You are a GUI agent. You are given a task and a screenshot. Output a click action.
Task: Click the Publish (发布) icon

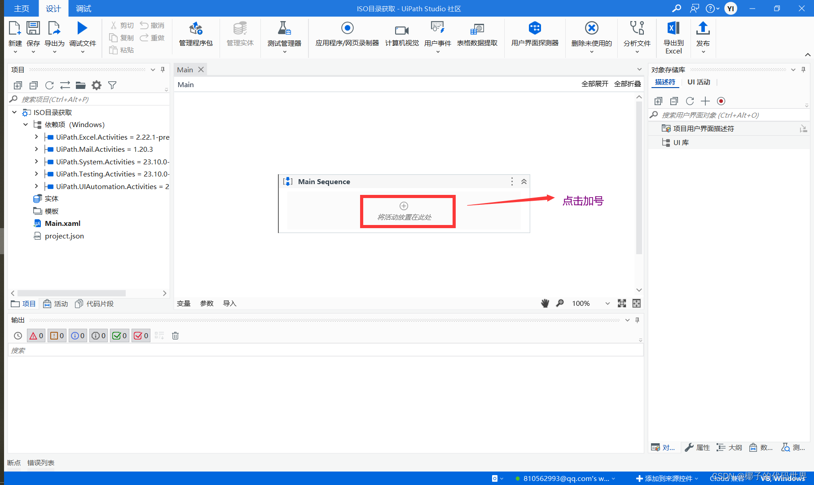click(x=703, y=28)
